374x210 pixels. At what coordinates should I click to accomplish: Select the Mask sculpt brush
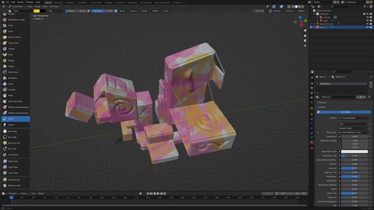point(16,96)
